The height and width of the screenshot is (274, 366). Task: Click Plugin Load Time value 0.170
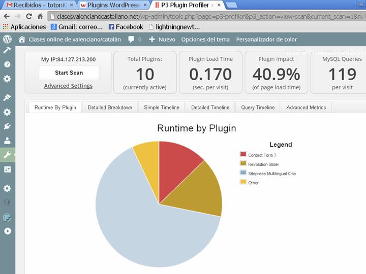tap(210, 74)
